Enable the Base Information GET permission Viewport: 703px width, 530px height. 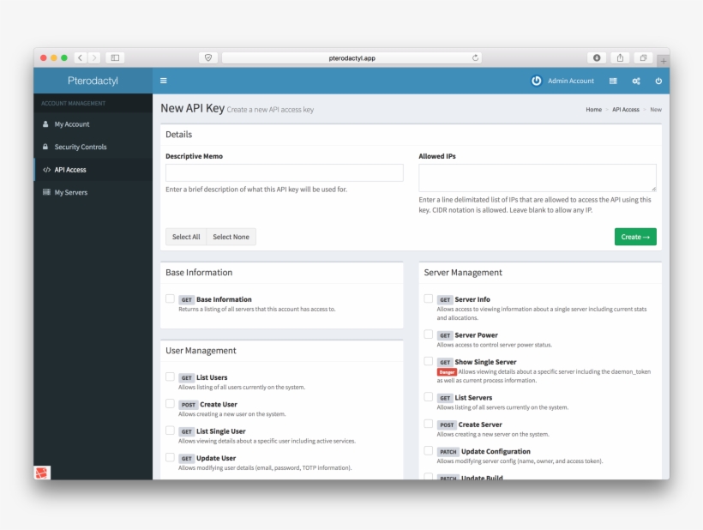coord(170,298)
